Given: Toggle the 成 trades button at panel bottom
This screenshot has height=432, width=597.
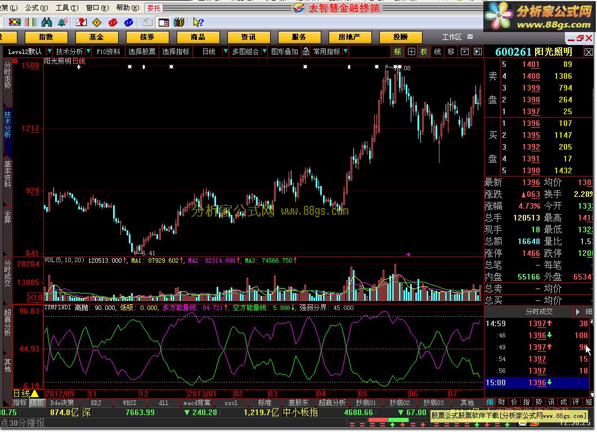Looking at the screenshot, I should pos(563,402).
